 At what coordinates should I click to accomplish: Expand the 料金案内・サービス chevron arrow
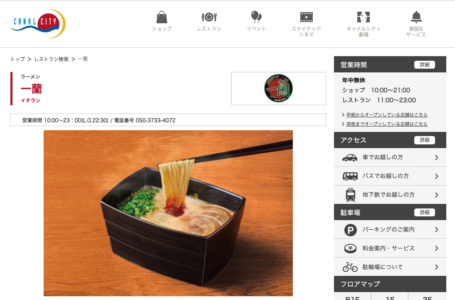(x=436, y=248)
